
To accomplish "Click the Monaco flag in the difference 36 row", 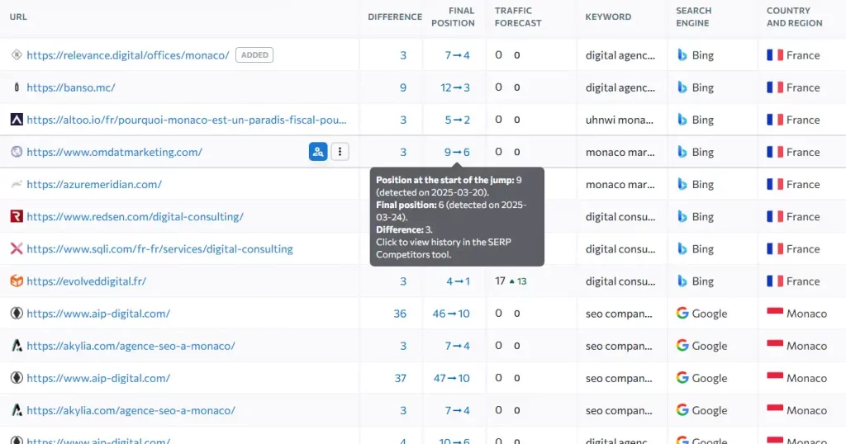I will pyautogui.click(x=775, y=314).
